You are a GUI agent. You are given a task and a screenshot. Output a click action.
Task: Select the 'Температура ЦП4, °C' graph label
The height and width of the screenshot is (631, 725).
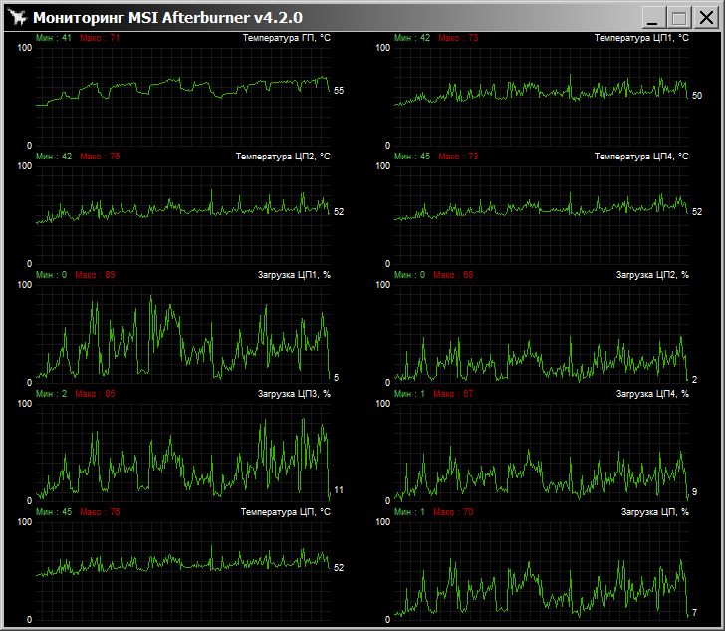(640, 157)
